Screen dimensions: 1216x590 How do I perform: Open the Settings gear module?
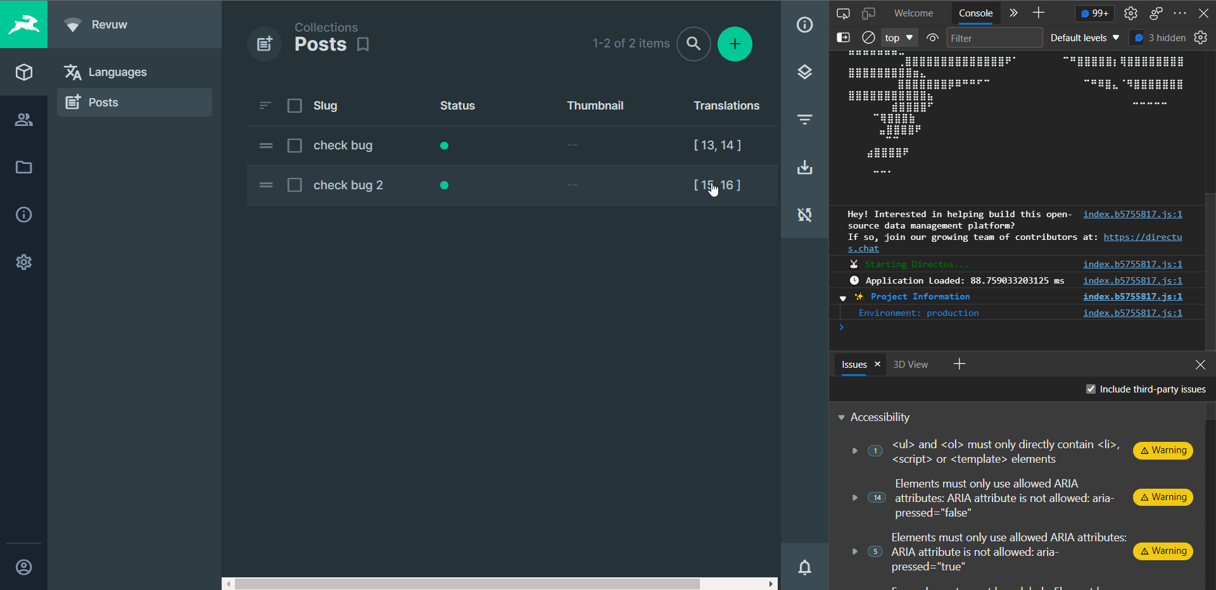coord(23,262)
